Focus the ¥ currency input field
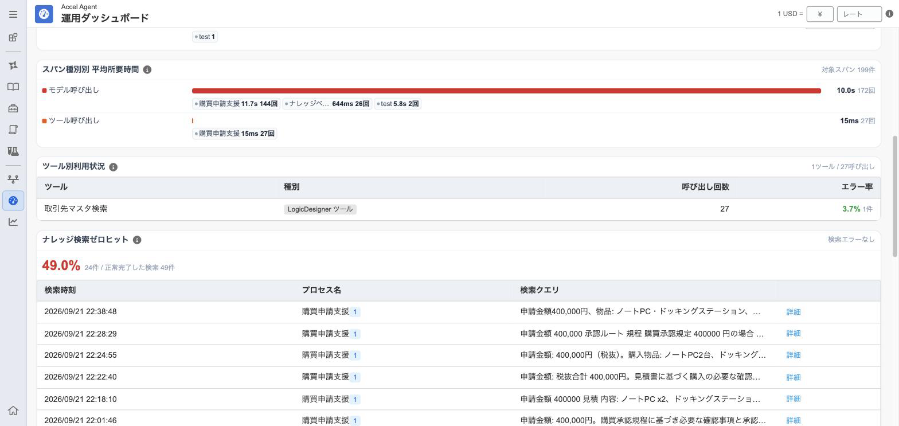The width and height of the screenshot is (899, 426). tap(820, 14)
